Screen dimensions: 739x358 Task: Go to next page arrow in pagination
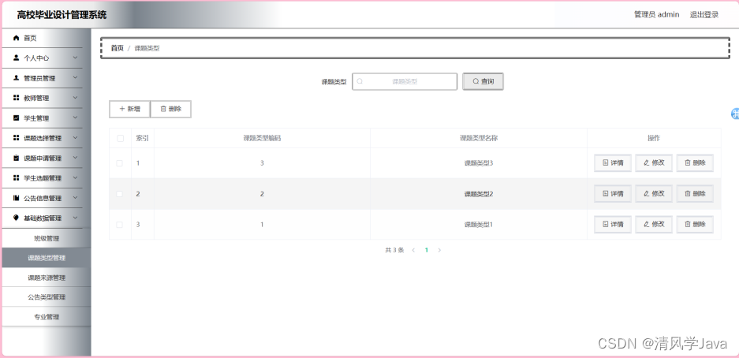439,250
